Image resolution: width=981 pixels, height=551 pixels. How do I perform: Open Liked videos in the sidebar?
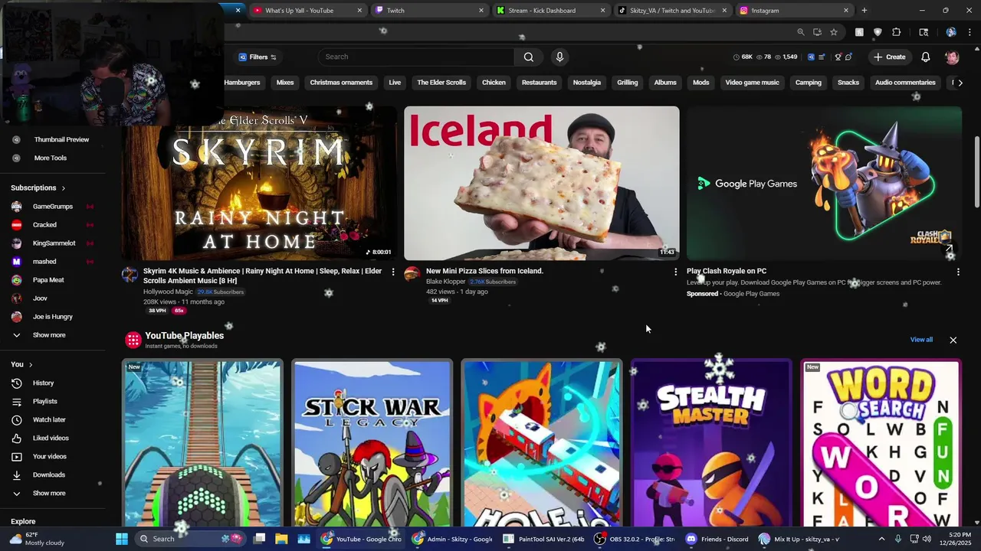[x=51, y=438]
